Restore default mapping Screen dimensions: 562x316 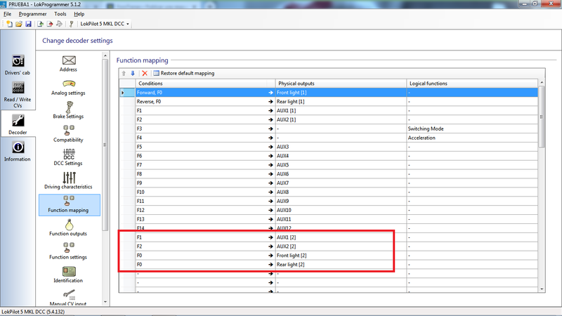pos(184,73)
